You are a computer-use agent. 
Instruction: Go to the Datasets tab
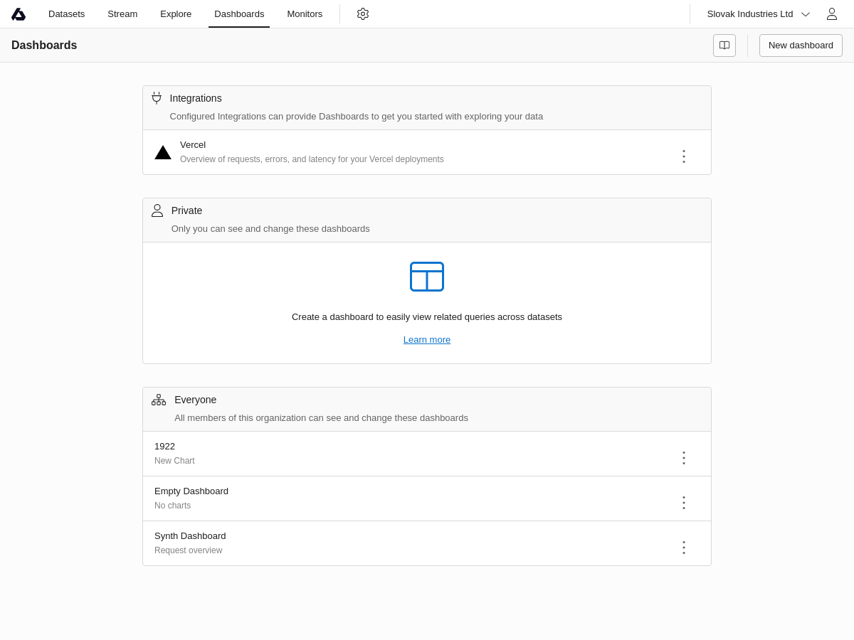click(66, 14)
